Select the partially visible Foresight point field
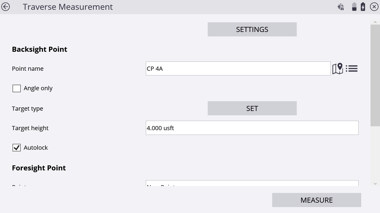The image size is (380, 213). point(252,183)
